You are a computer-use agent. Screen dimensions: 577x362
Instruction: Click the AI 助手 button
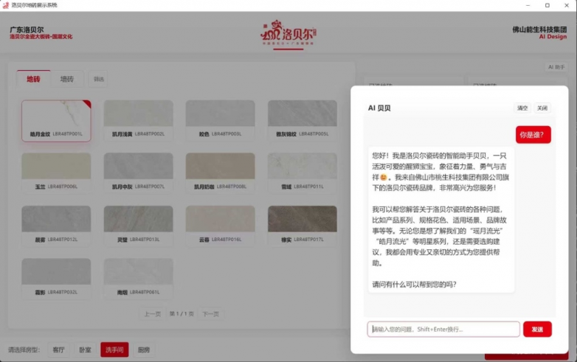[556, 67]
